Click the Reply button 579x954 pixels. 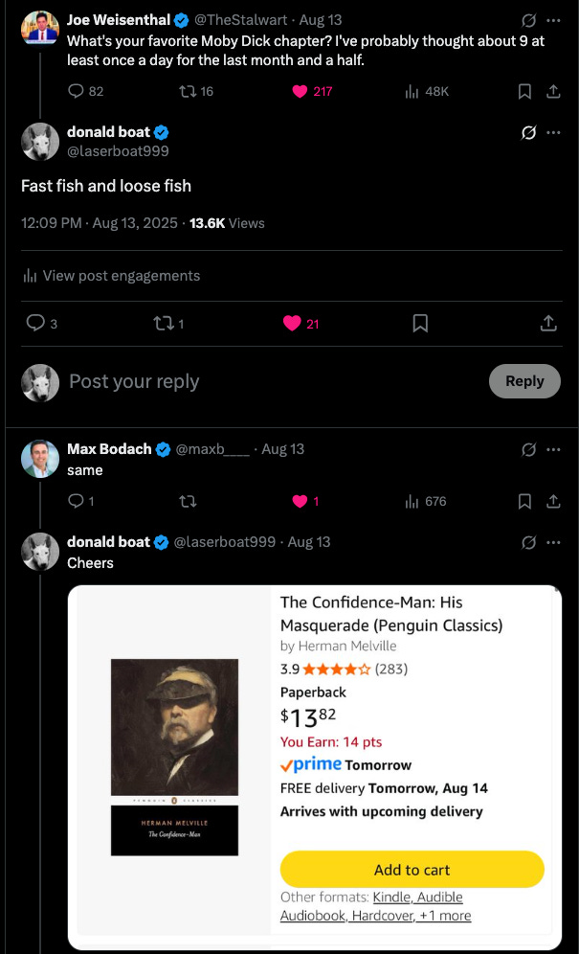click(x=524, y=381)
